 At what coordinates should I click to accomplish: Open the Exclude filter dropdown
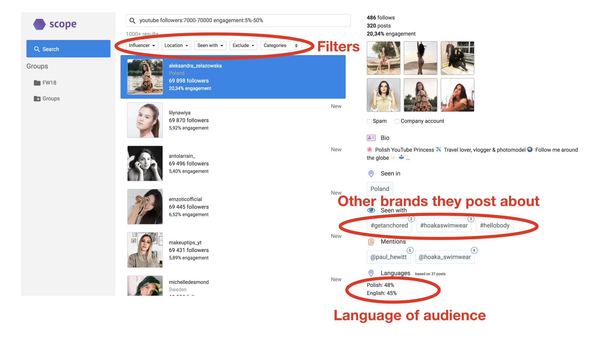[x=243, y=45]
